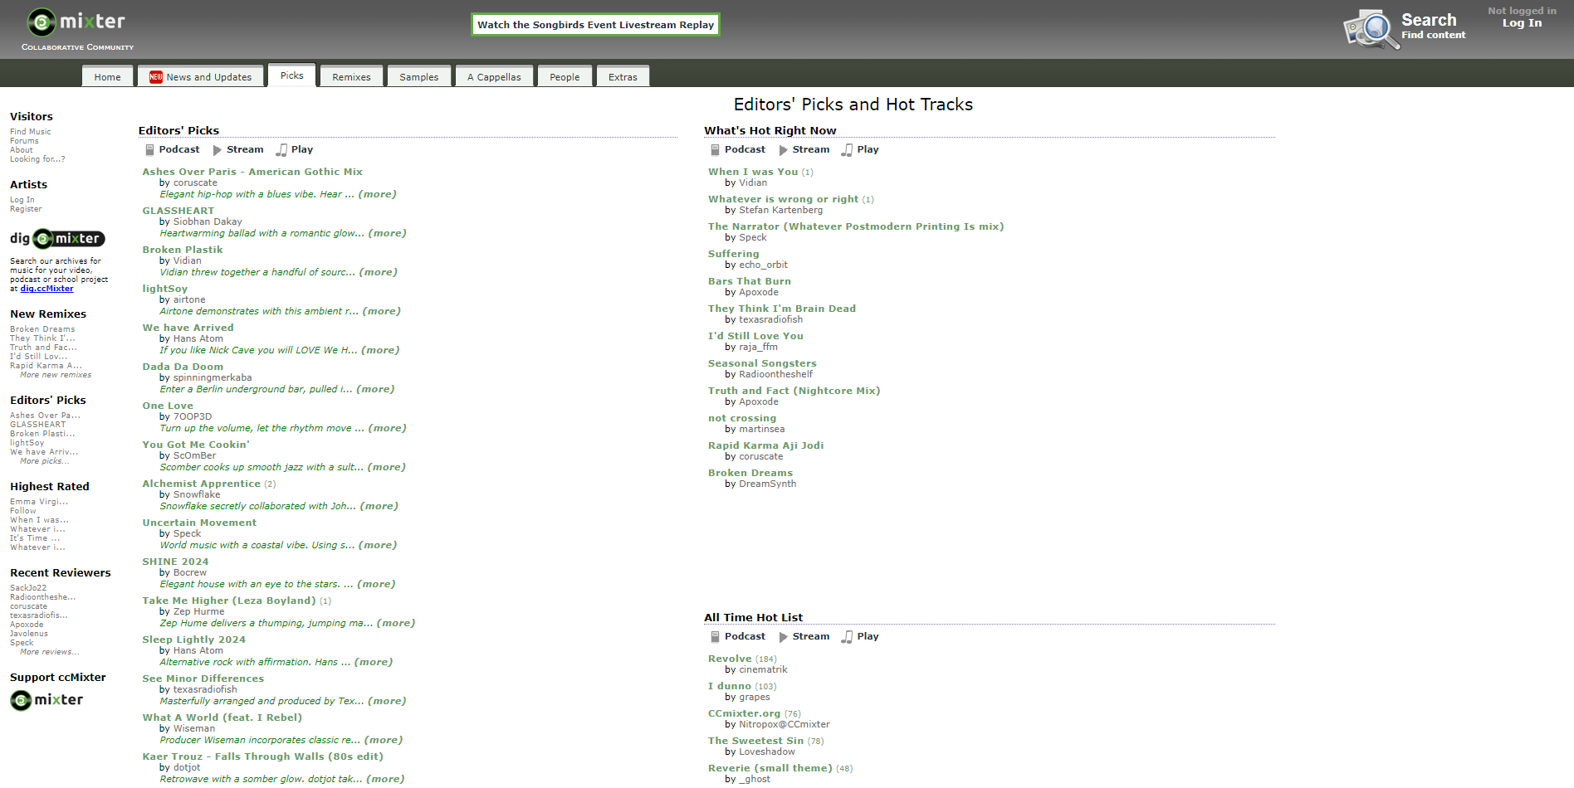Register as an artist
The height and width of the screenshot is (788, 1574).
point(26,209)
